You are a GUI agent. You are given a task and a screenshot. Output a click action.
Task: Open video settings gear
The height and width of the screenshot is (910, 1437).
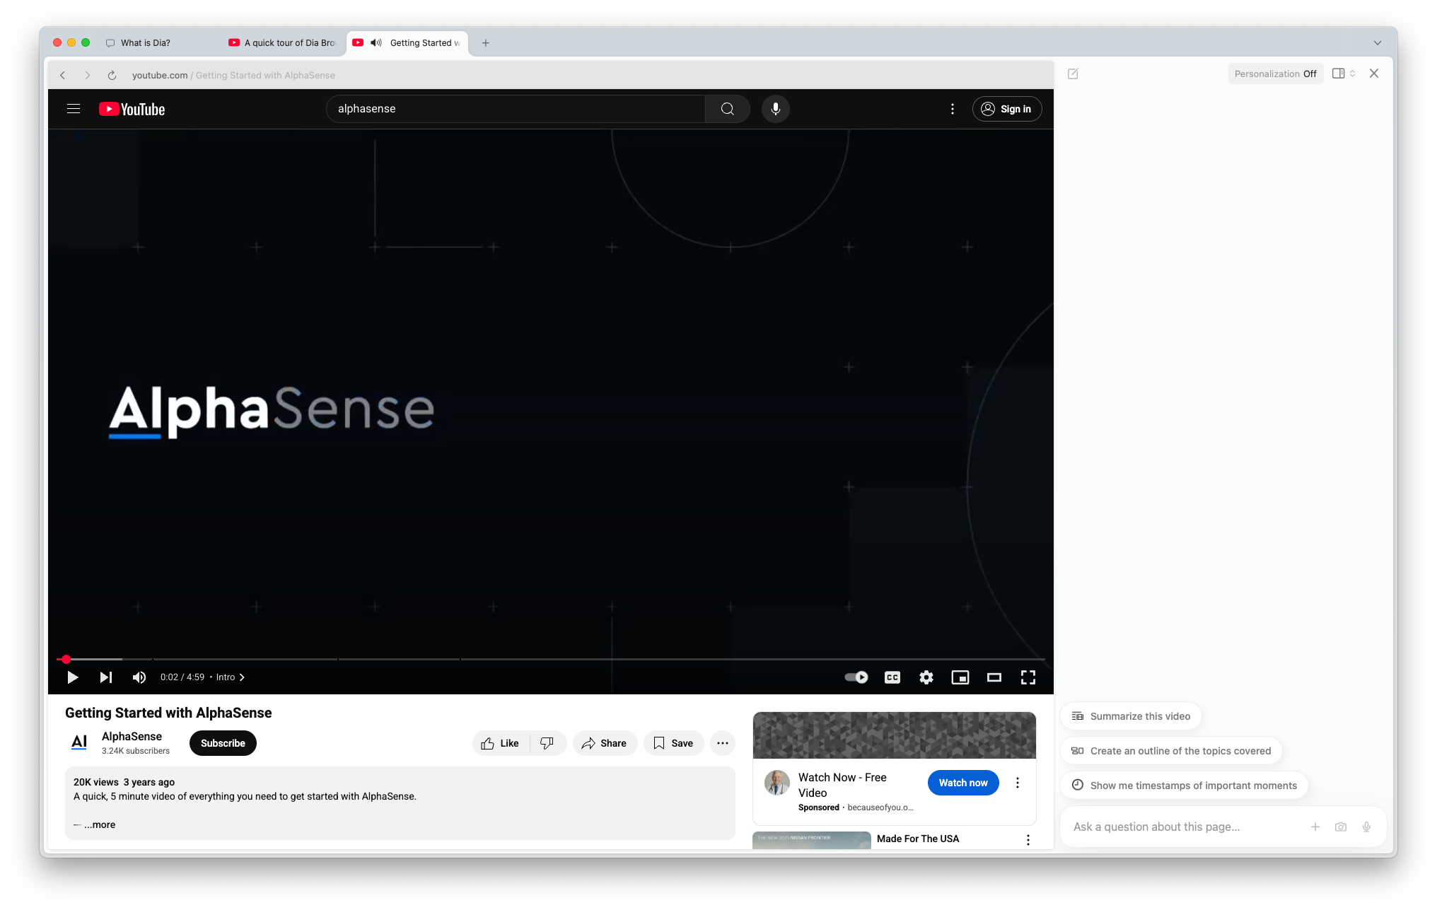coord(926,677)
